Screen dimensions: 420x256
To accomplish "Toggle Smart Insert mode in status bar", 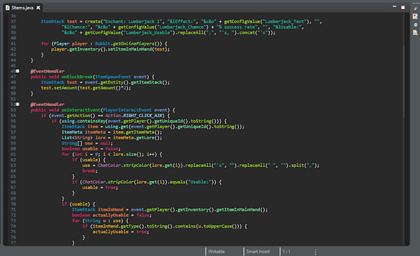I will 257,252.
